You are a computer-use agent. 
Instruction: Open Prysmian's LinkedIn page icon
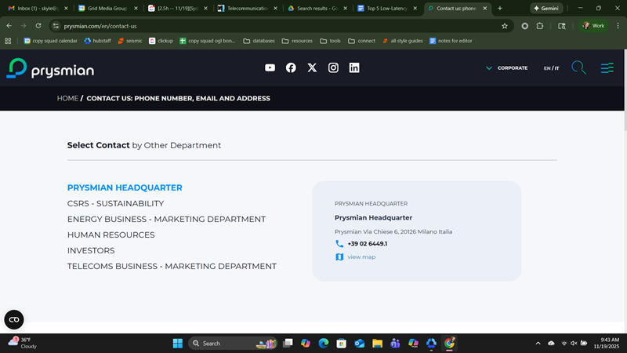354,68
